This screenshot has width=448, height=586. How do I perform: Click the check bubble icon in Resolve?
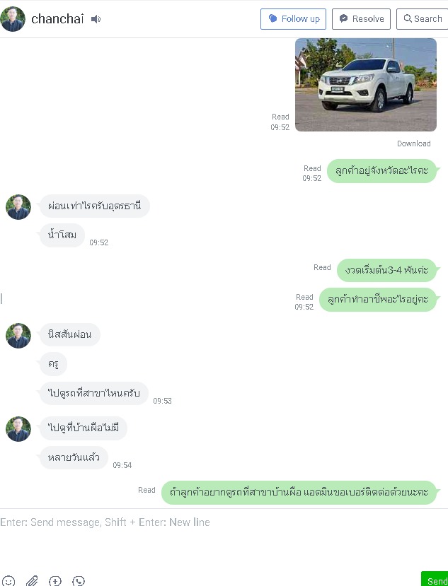coord(343,18)
